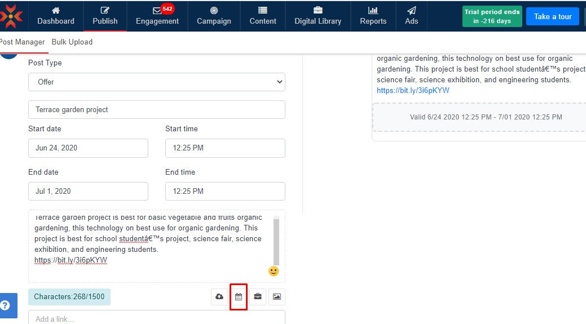586x324 pixels.
Task: Open the Post Manager tab
Action: [x=23, y=42]
